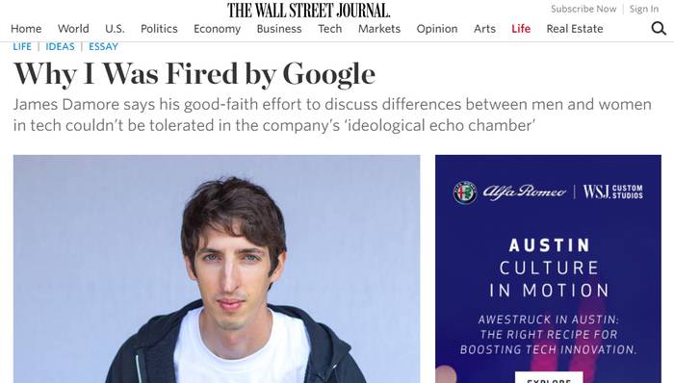Viewport: 674px width, 383px height.
Task: Navigate to the Economy section
Action: click(217, 29)
